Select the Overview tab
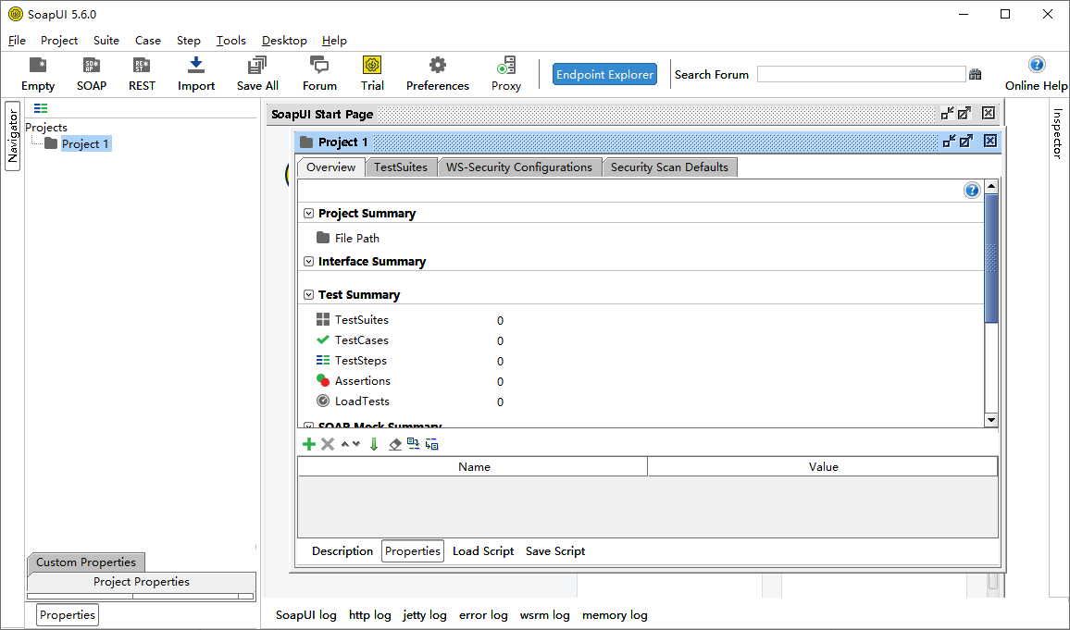Image resolution: width=1070 pixels, height=630 pixels. tap(331, 167)
